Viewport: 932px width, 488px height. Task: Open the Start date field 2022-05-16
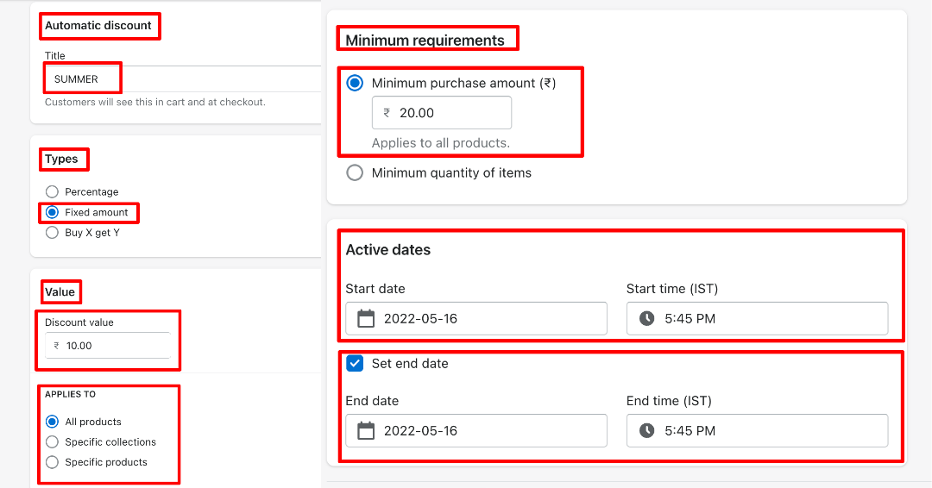tap(476, 319)
